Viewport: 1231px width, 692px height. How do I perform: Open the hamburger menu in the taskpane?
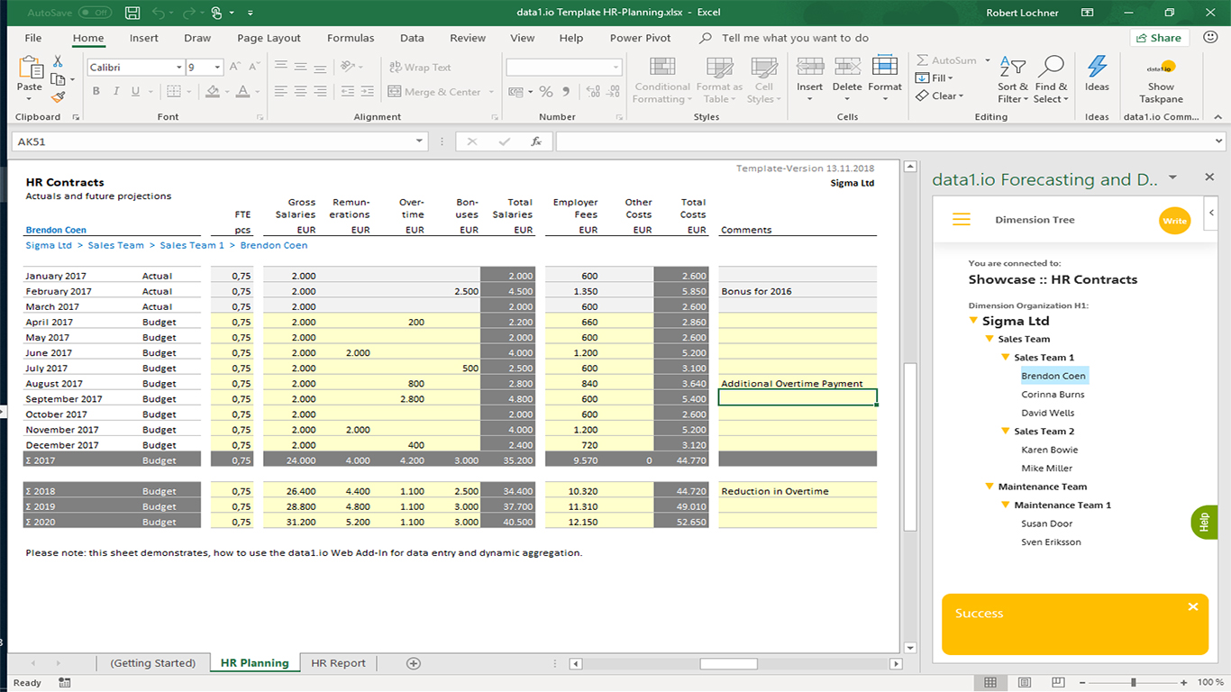[962, 220]
